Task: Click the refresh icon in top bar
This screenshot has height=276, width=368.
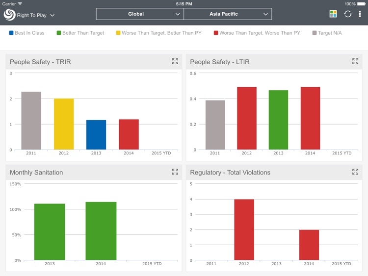Action: point(347,14)
